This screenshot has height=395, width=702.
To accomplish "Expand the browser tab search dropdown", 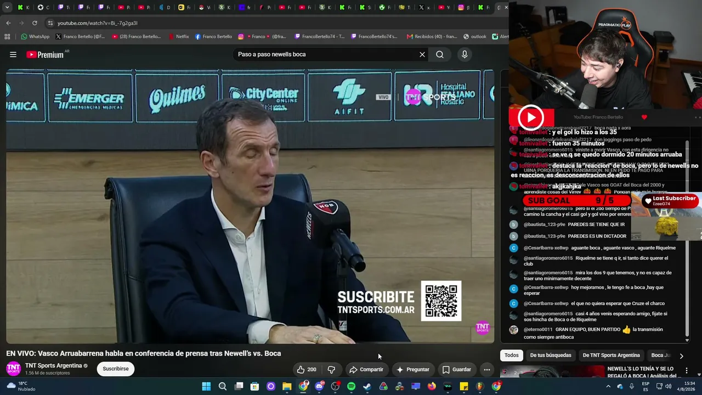I will (x=7, y=8).
